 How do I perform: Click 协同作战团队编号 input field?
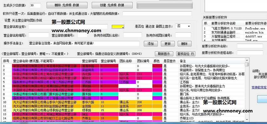click(x=183, y=35)
